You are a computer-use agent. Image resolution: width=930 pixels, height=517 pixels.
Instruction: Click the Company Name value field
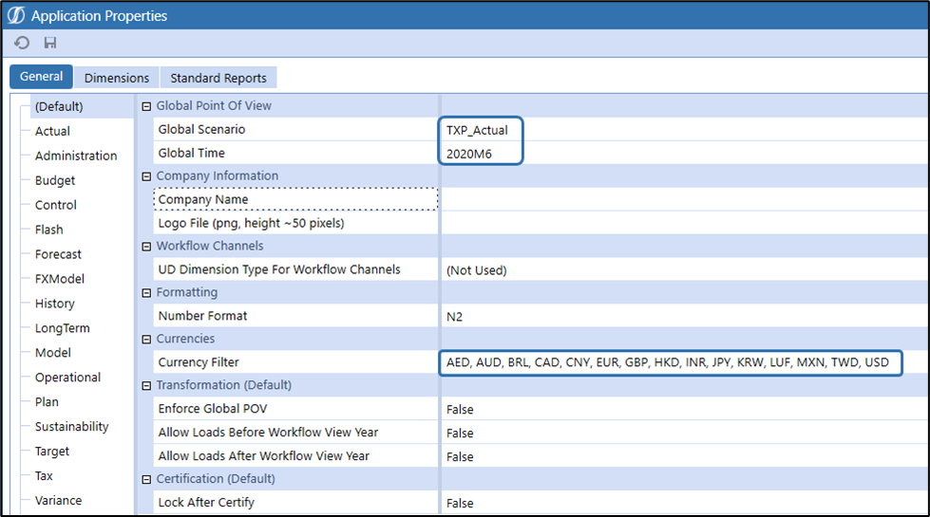point(665,200)
